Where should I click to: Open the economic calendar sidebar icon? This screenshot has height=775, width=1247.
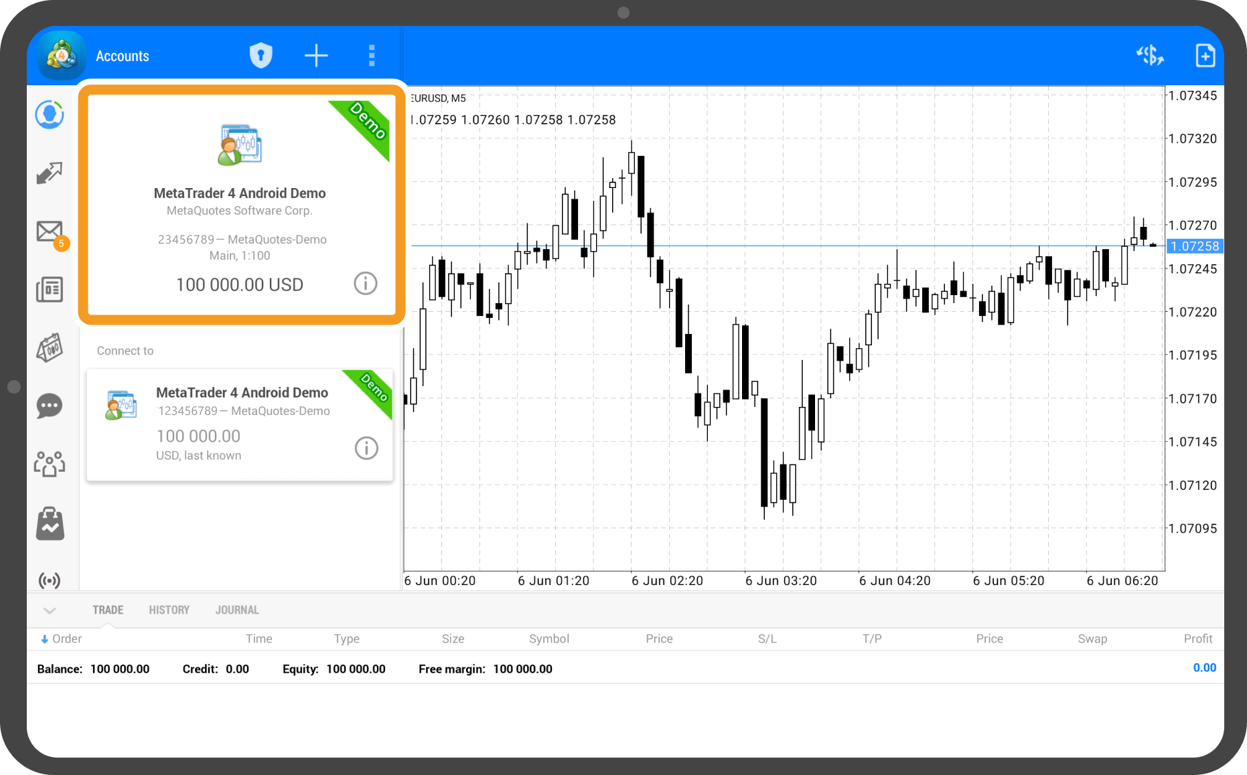(50, 348)
